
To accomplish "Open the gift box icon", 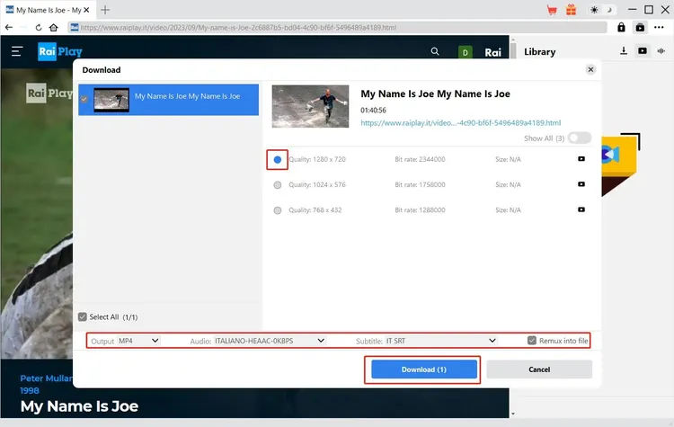I will (571, 10).
